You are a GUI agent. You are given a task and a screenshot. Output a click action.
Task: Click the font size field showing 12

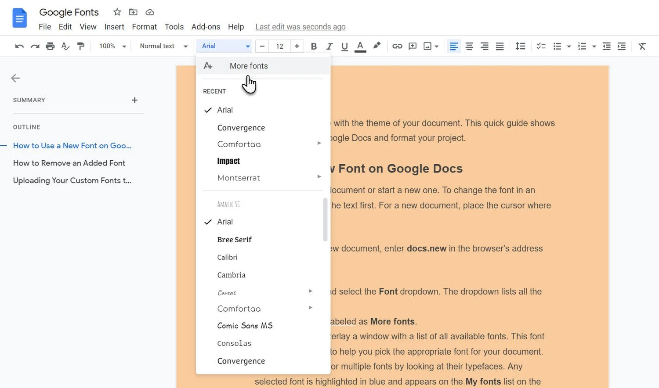279,46
